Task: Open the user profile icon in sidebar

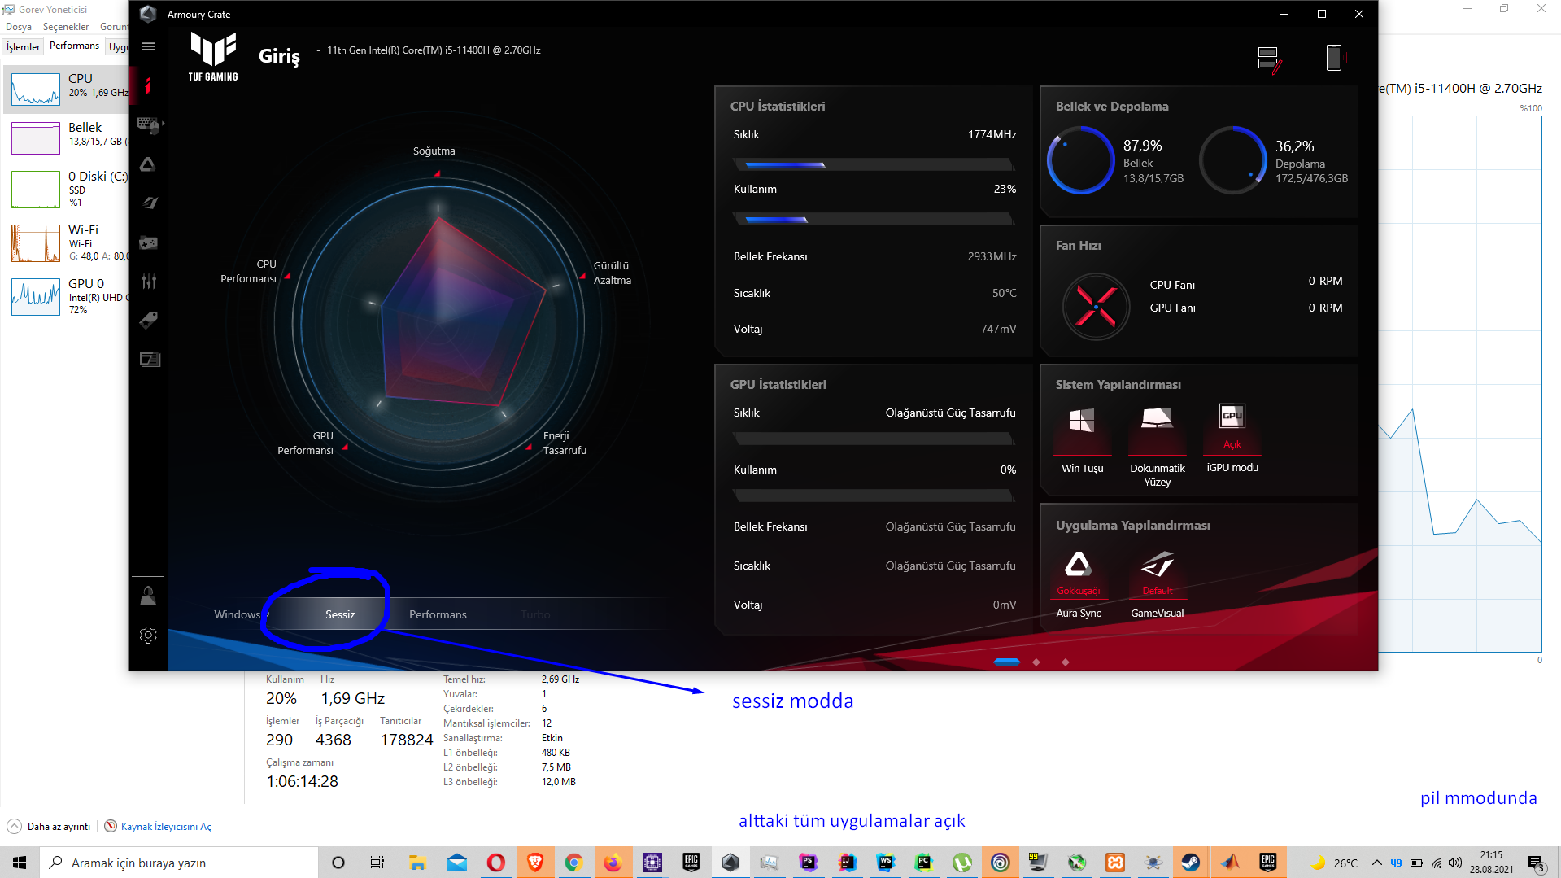Action: pyautogui.click(x=148, y=596)
